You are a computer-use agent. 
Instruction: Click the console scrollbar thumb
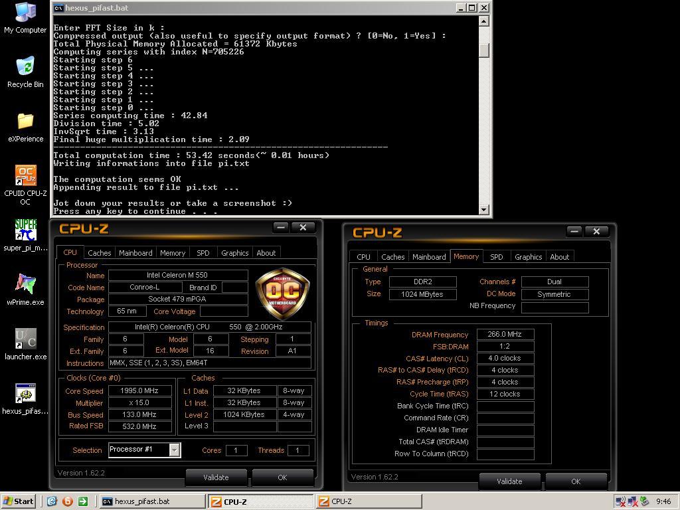click(484, 50)
